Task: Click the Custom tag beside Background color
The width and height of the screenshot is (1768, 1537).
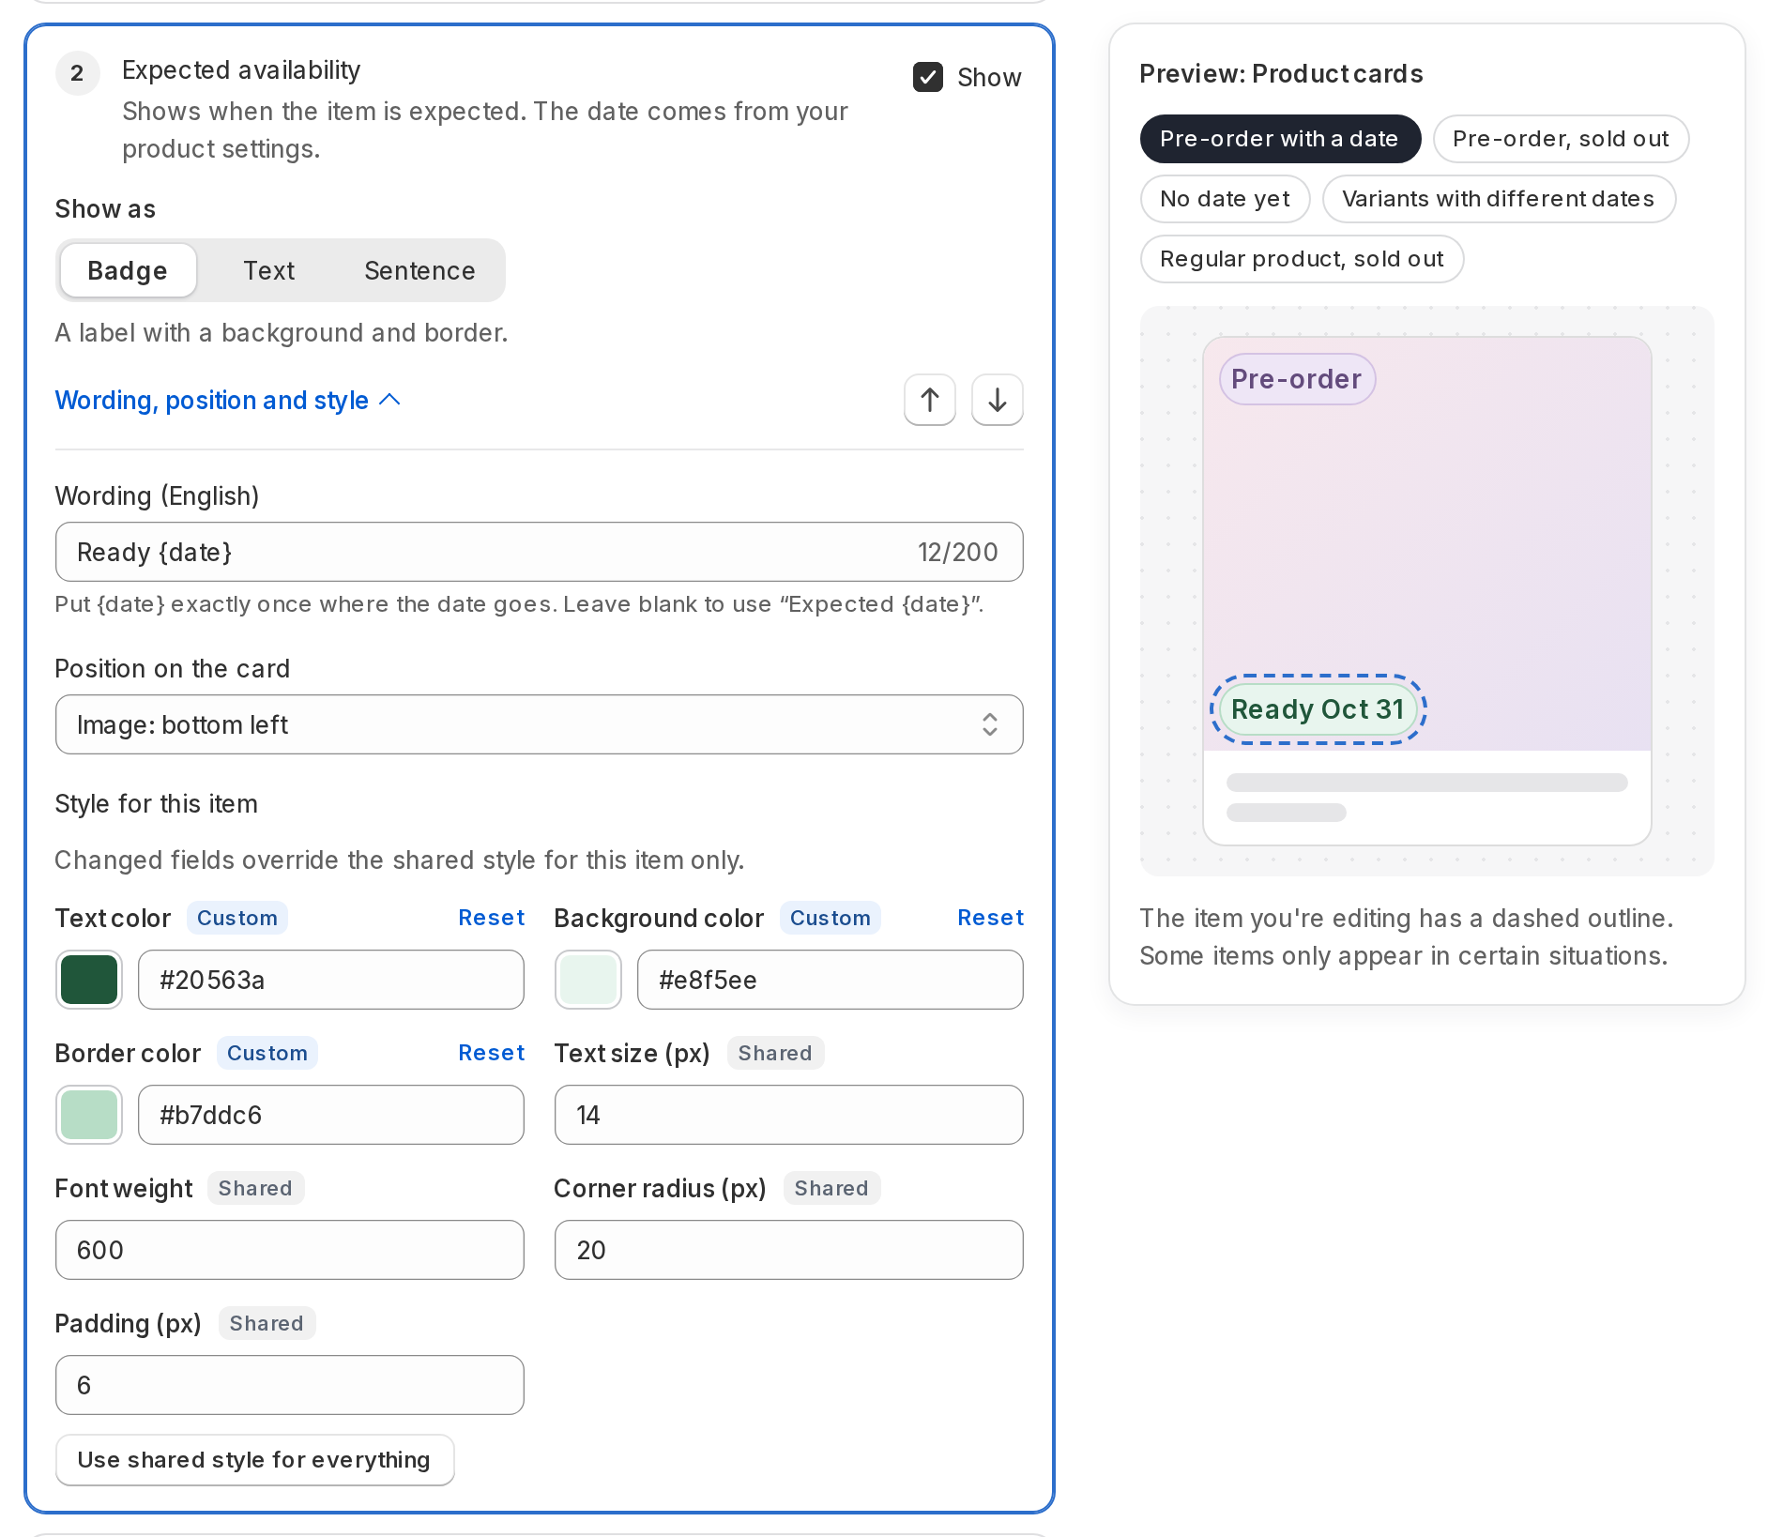Action: (x=831, y=918)
